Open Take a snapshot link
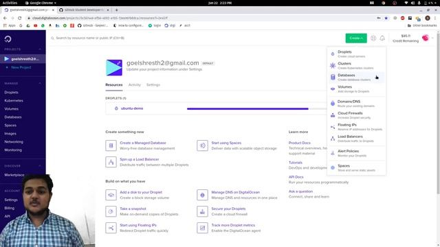The height and width of the screenshot is (247, 440). pyautogui.click(x=133, y=209)
